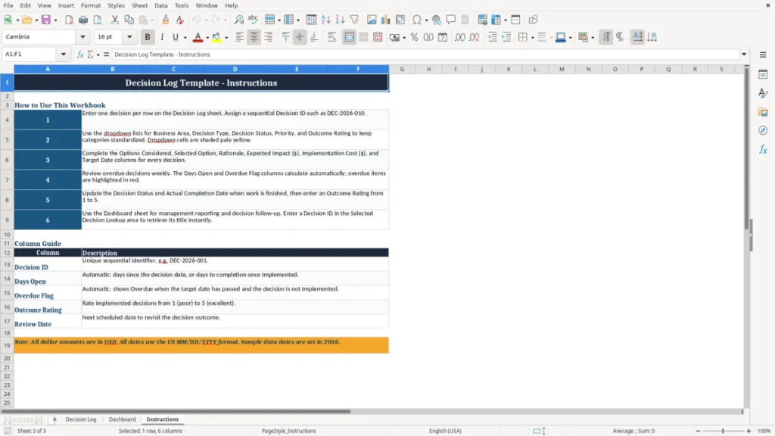775x436 pixels.
Task: Open Font Color dropdown arrow
Action: pos(207,38)
